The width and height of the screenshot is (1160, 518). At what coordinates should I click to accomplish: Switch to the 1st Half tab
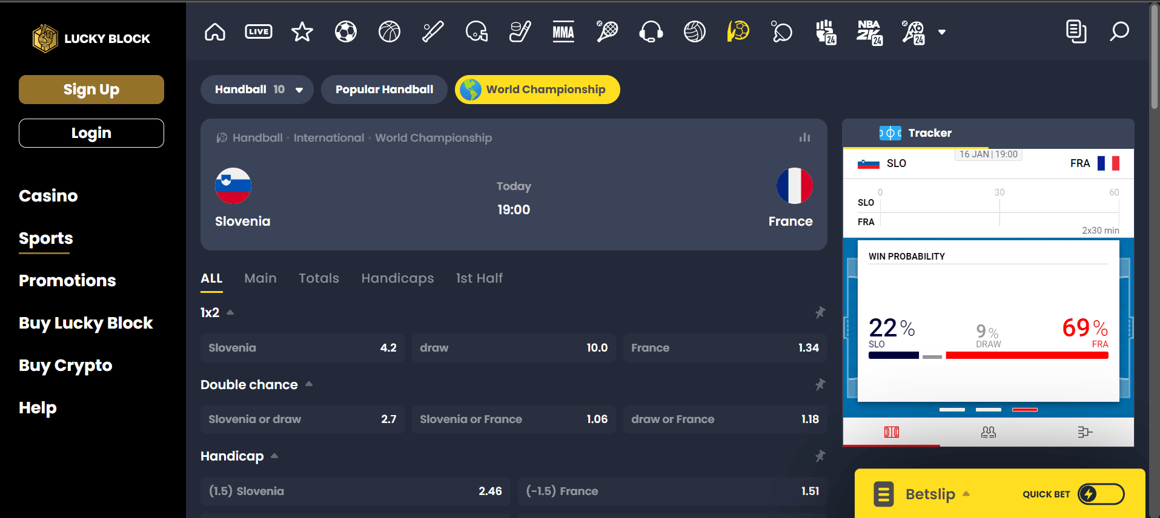pyautogui.click(x=479, y=278)
